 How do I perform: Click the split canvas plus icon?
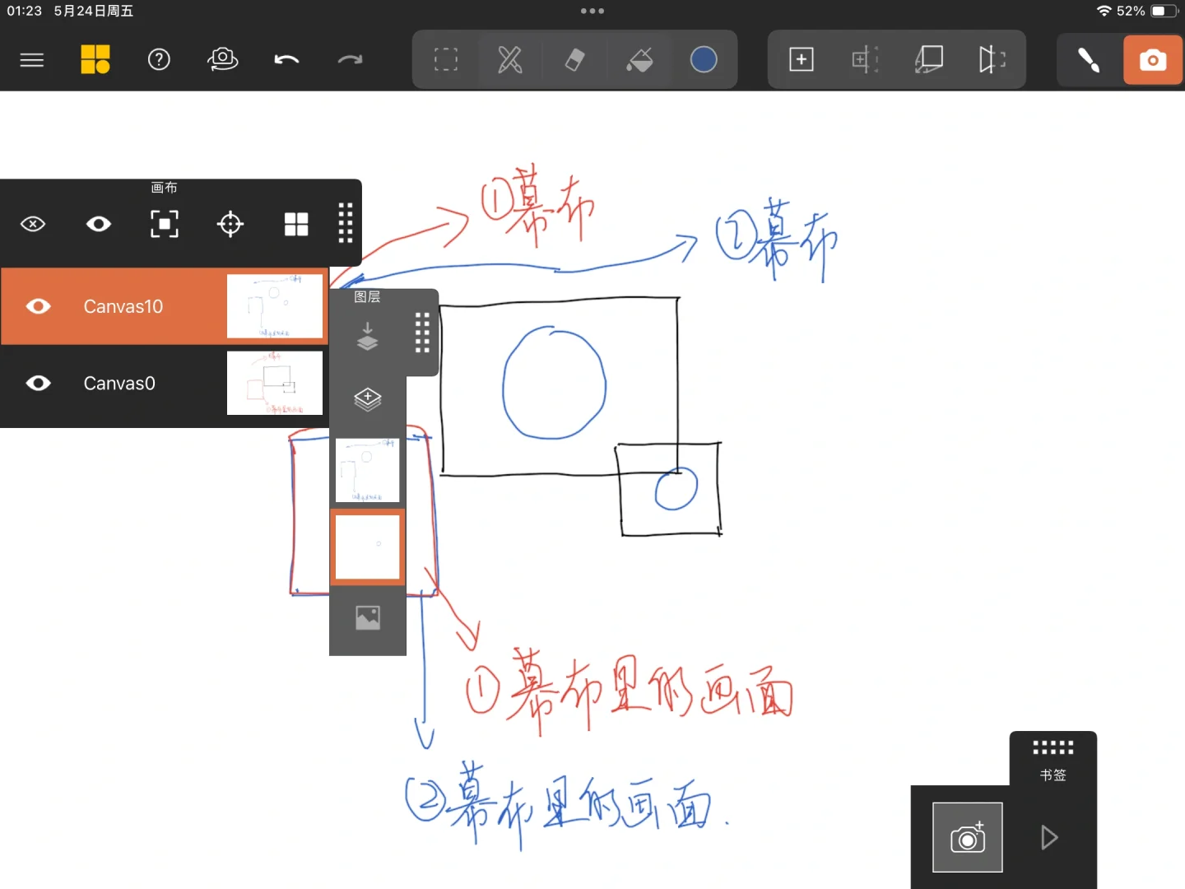[865, 59]
